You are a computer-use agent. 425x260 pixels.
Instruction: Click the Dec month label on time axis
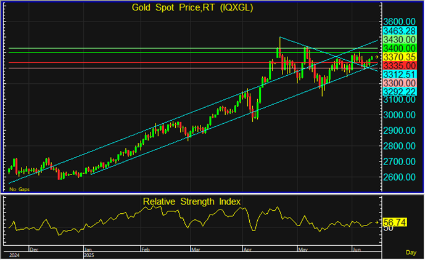[x=34, y=250]
